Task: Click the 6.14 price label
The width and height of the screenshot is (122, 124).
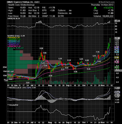Action: coord(69,60)
